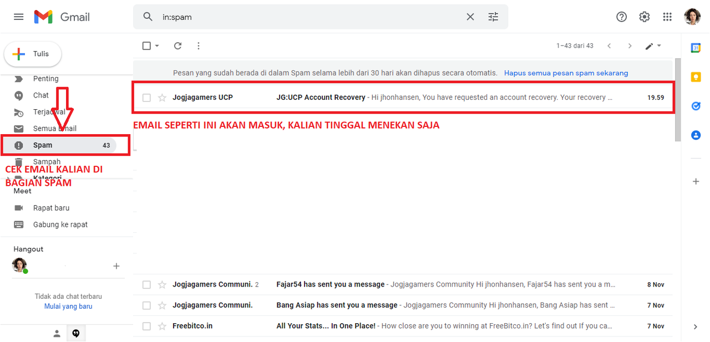Tick the Jogjagamers UCP email checkbox
The width and height of the screenshot is (710, 342).
pos(146,98)
